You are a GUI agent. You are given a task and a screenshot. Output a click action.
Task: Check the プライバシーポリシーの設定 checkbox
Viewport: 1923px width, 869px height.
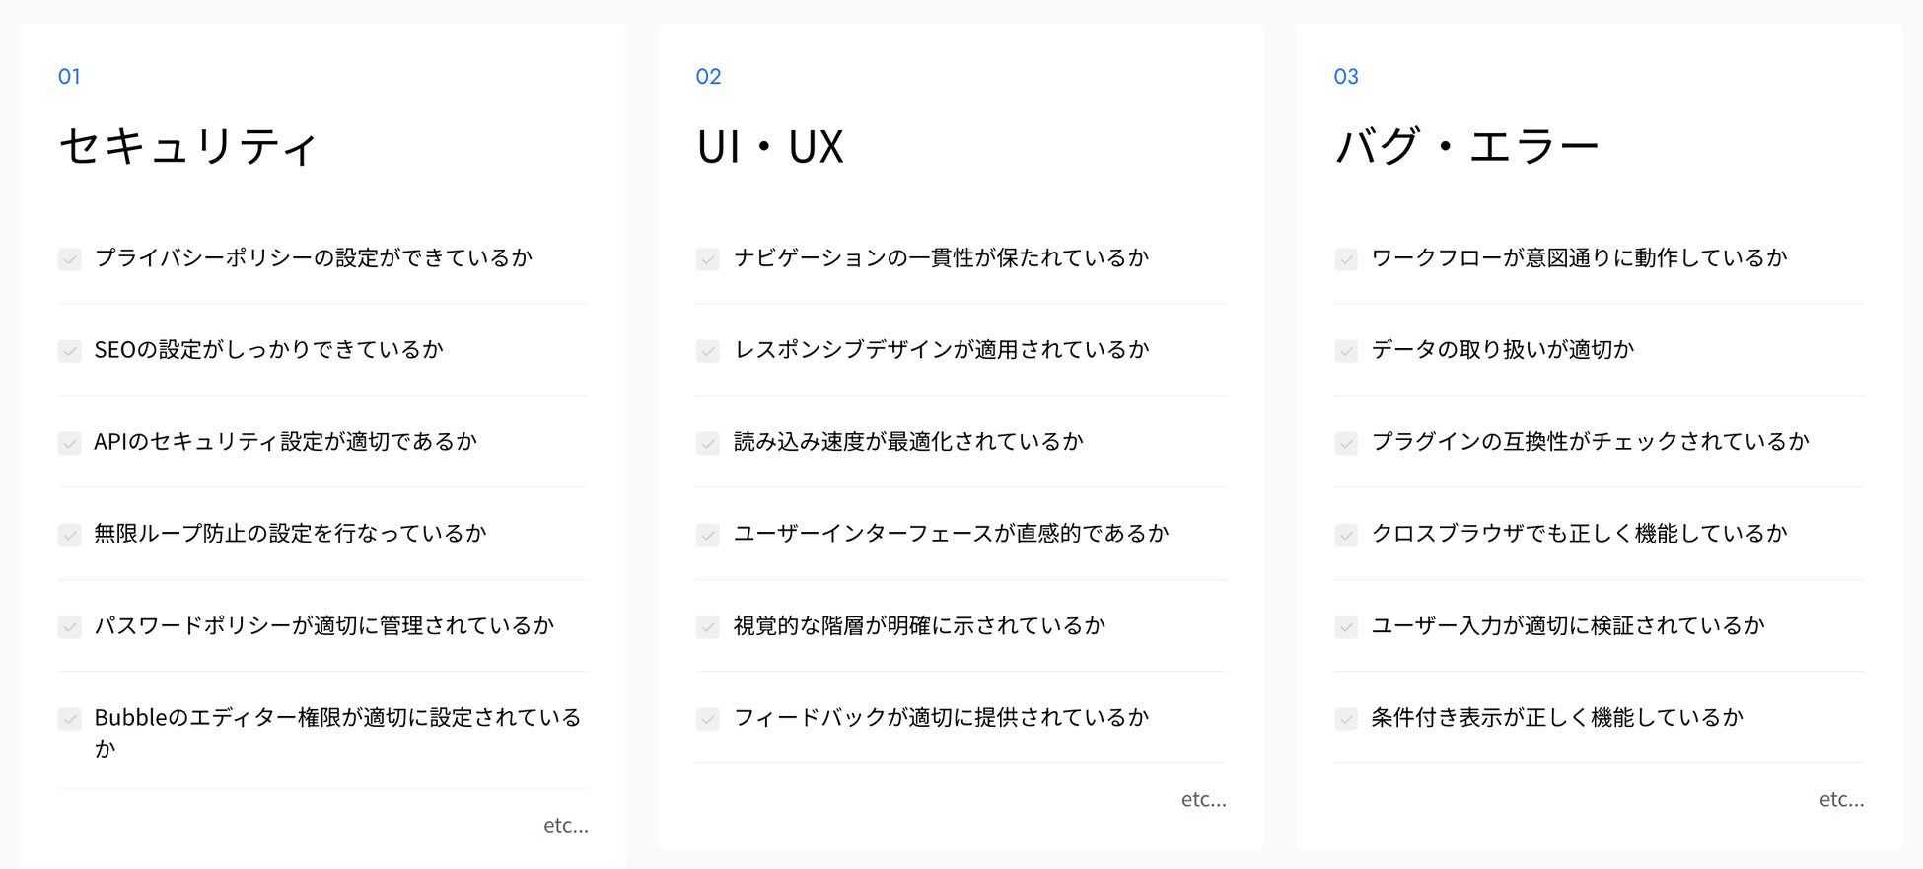(x=70, y=259)
